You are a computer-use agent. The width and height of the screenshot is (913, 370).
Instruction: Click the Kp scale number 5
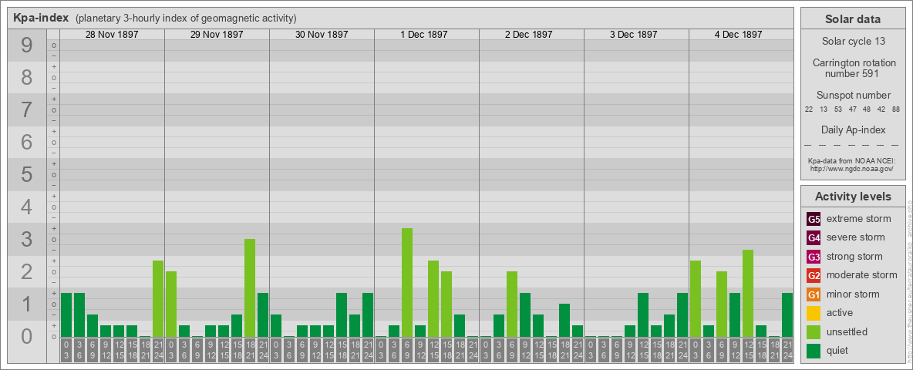(26, 174)
